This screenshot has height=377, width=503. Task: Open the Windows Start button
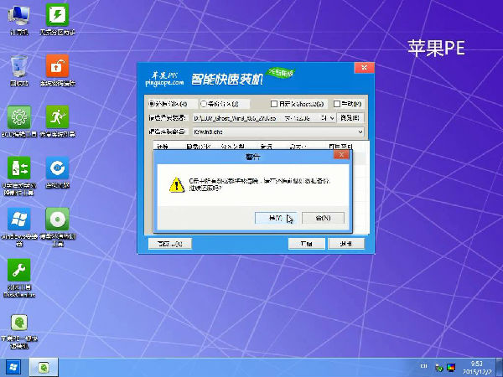pyautogui.click(x=13, y=368)
